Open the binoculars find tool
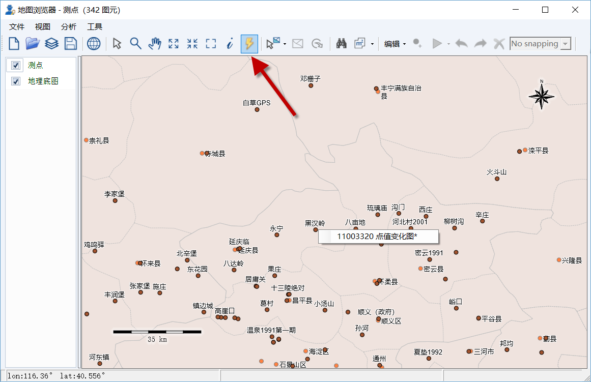This screenshot has height=382, width=591. (342, 44)
